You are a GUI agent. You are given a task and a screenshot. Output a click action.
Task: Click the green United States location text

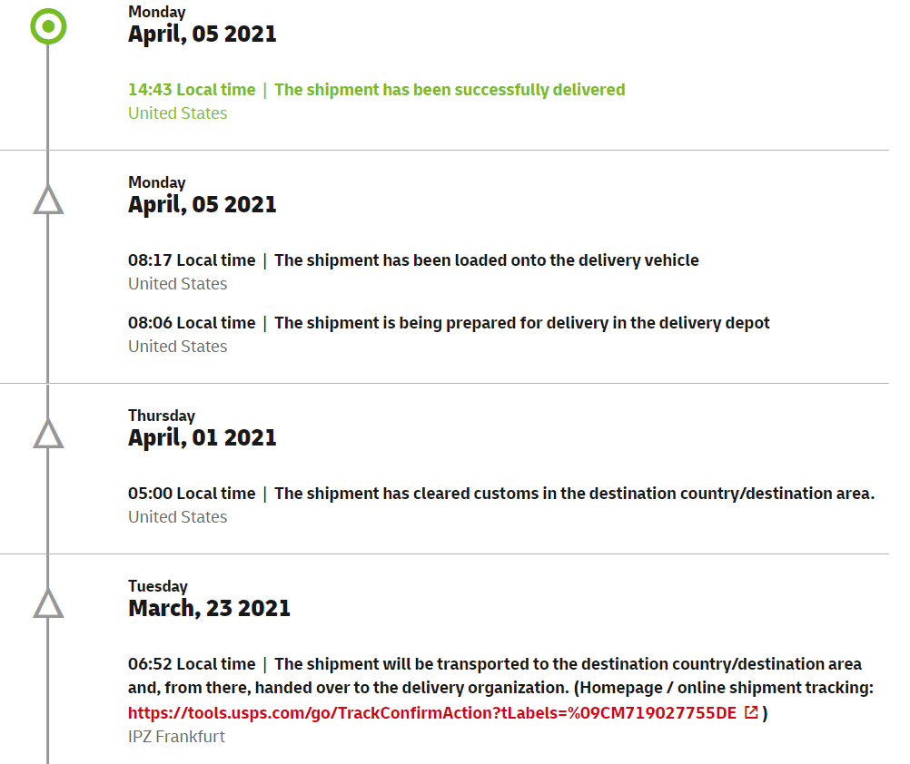177,113
